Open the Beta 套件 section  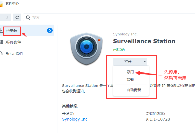point(14,54)
